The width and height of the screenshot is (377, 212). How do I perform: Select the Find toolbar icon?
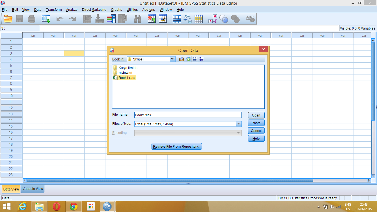(137, 19)
